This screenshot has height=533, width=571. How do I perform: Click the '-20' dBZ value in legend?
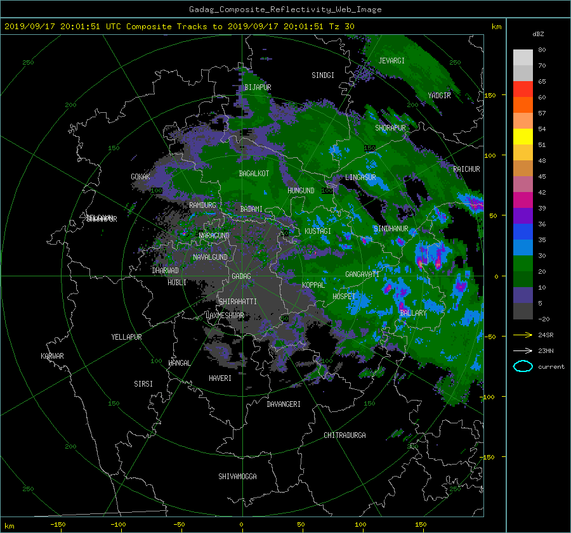(544, 319)
